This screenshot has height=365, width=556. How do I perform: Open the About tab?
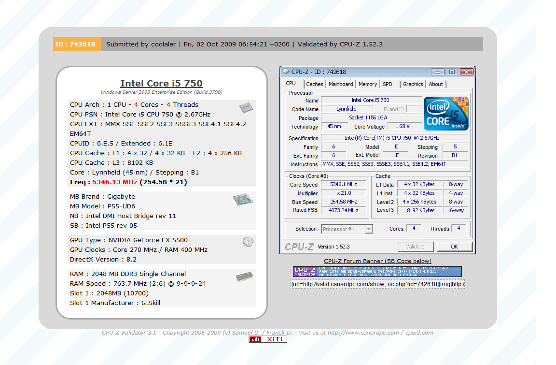(436, 84)
